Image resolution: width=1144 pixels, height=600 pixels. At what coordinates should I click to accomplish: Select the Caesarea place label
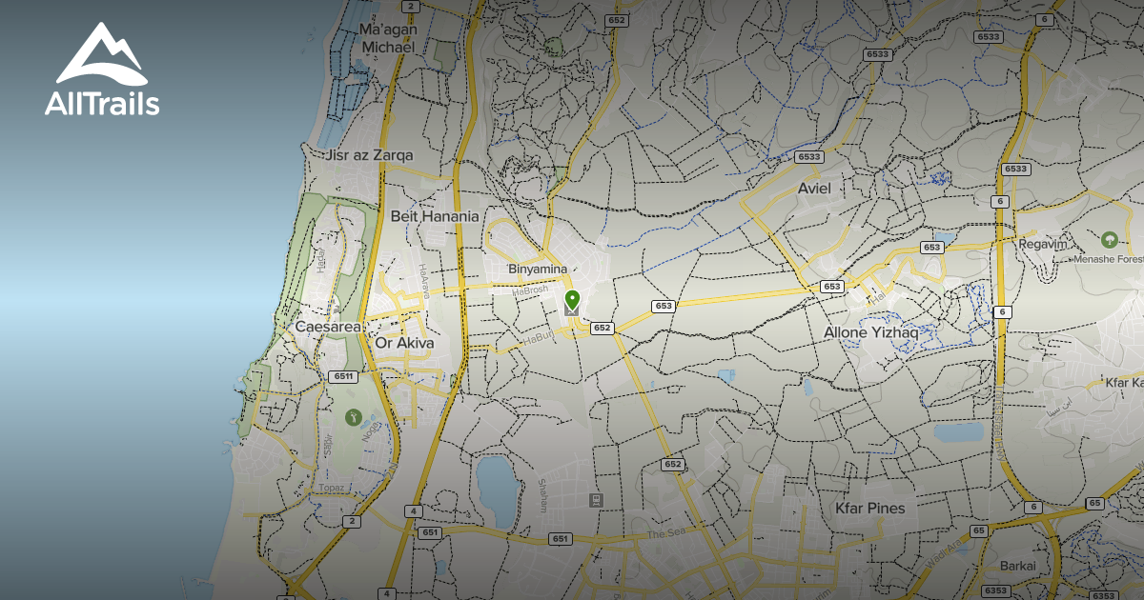tap(328, 327)
